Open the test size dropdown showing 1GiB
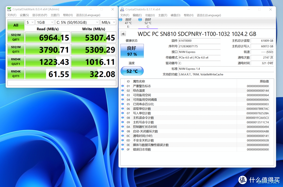This screenshot has width=283, height=187. (x=45, y=22)
